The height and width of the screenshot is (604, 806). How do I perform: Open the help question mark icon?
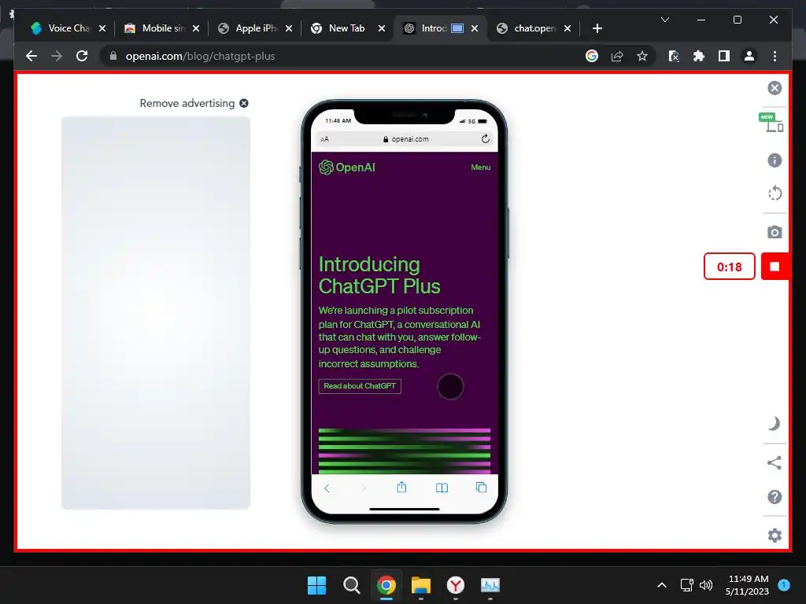(x=775, y=497)
